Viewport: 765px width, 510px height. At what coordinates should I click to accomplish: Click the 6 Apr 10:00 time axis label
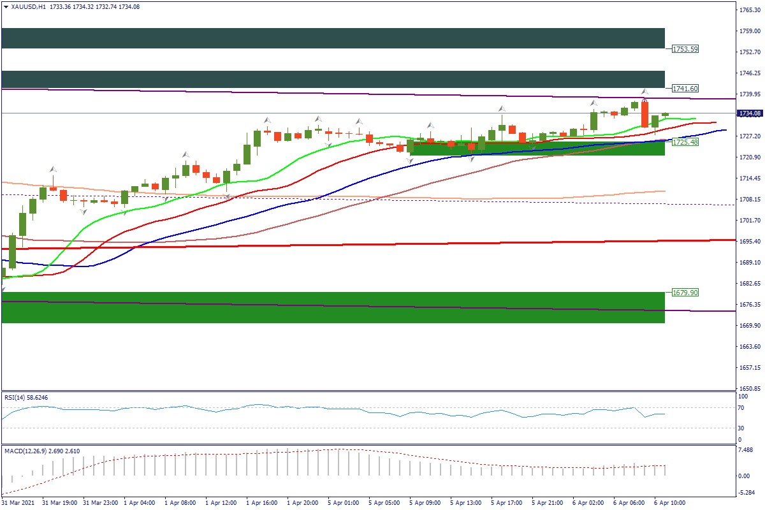671,503
